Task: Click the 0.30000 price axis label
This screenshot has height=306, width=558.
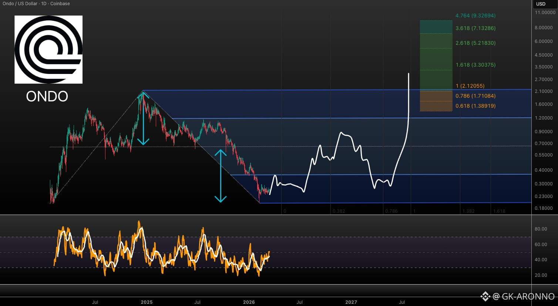Action: tap(544, 184)
